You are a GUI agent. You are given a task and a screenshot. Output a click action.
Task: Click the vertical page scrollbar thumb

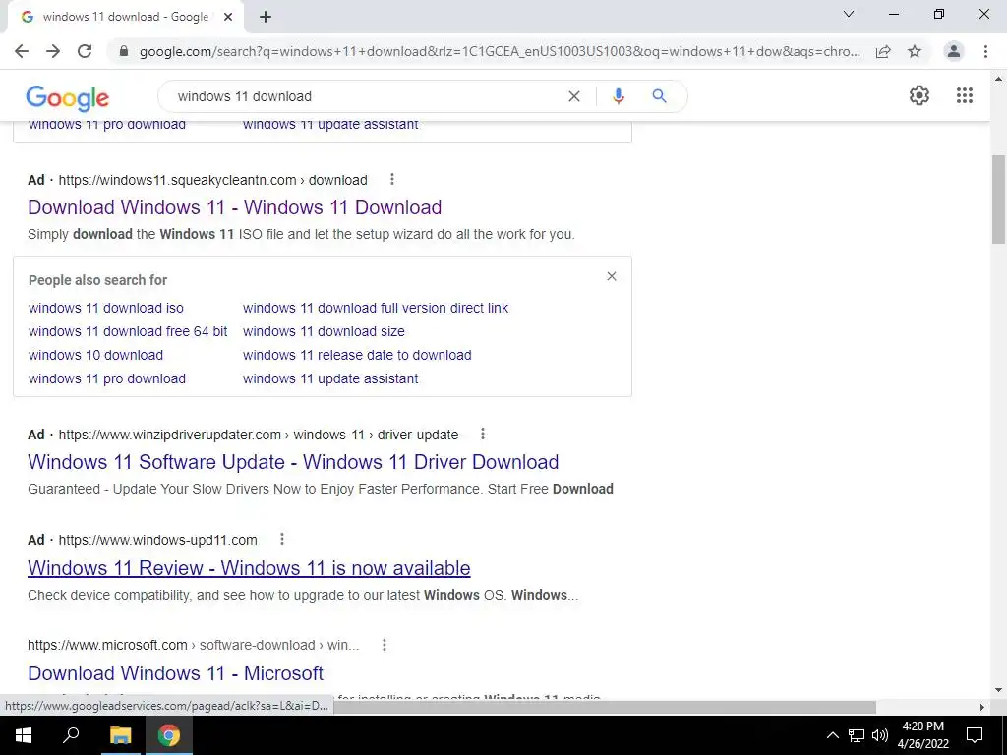click(998, 199)
